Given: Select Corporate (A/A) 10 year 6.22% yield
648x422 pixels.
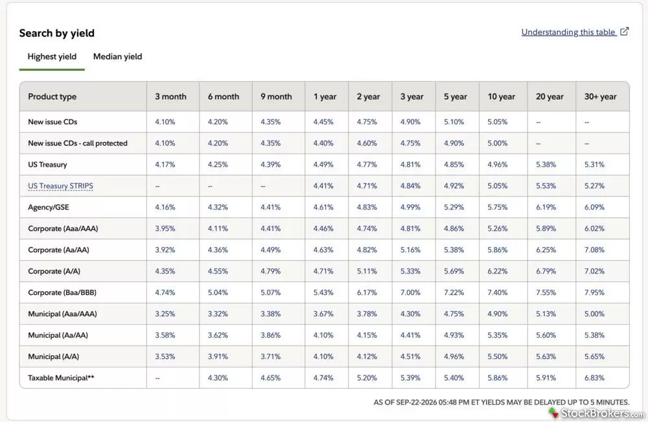Looking at the screenshot, I should coord(497,272).
